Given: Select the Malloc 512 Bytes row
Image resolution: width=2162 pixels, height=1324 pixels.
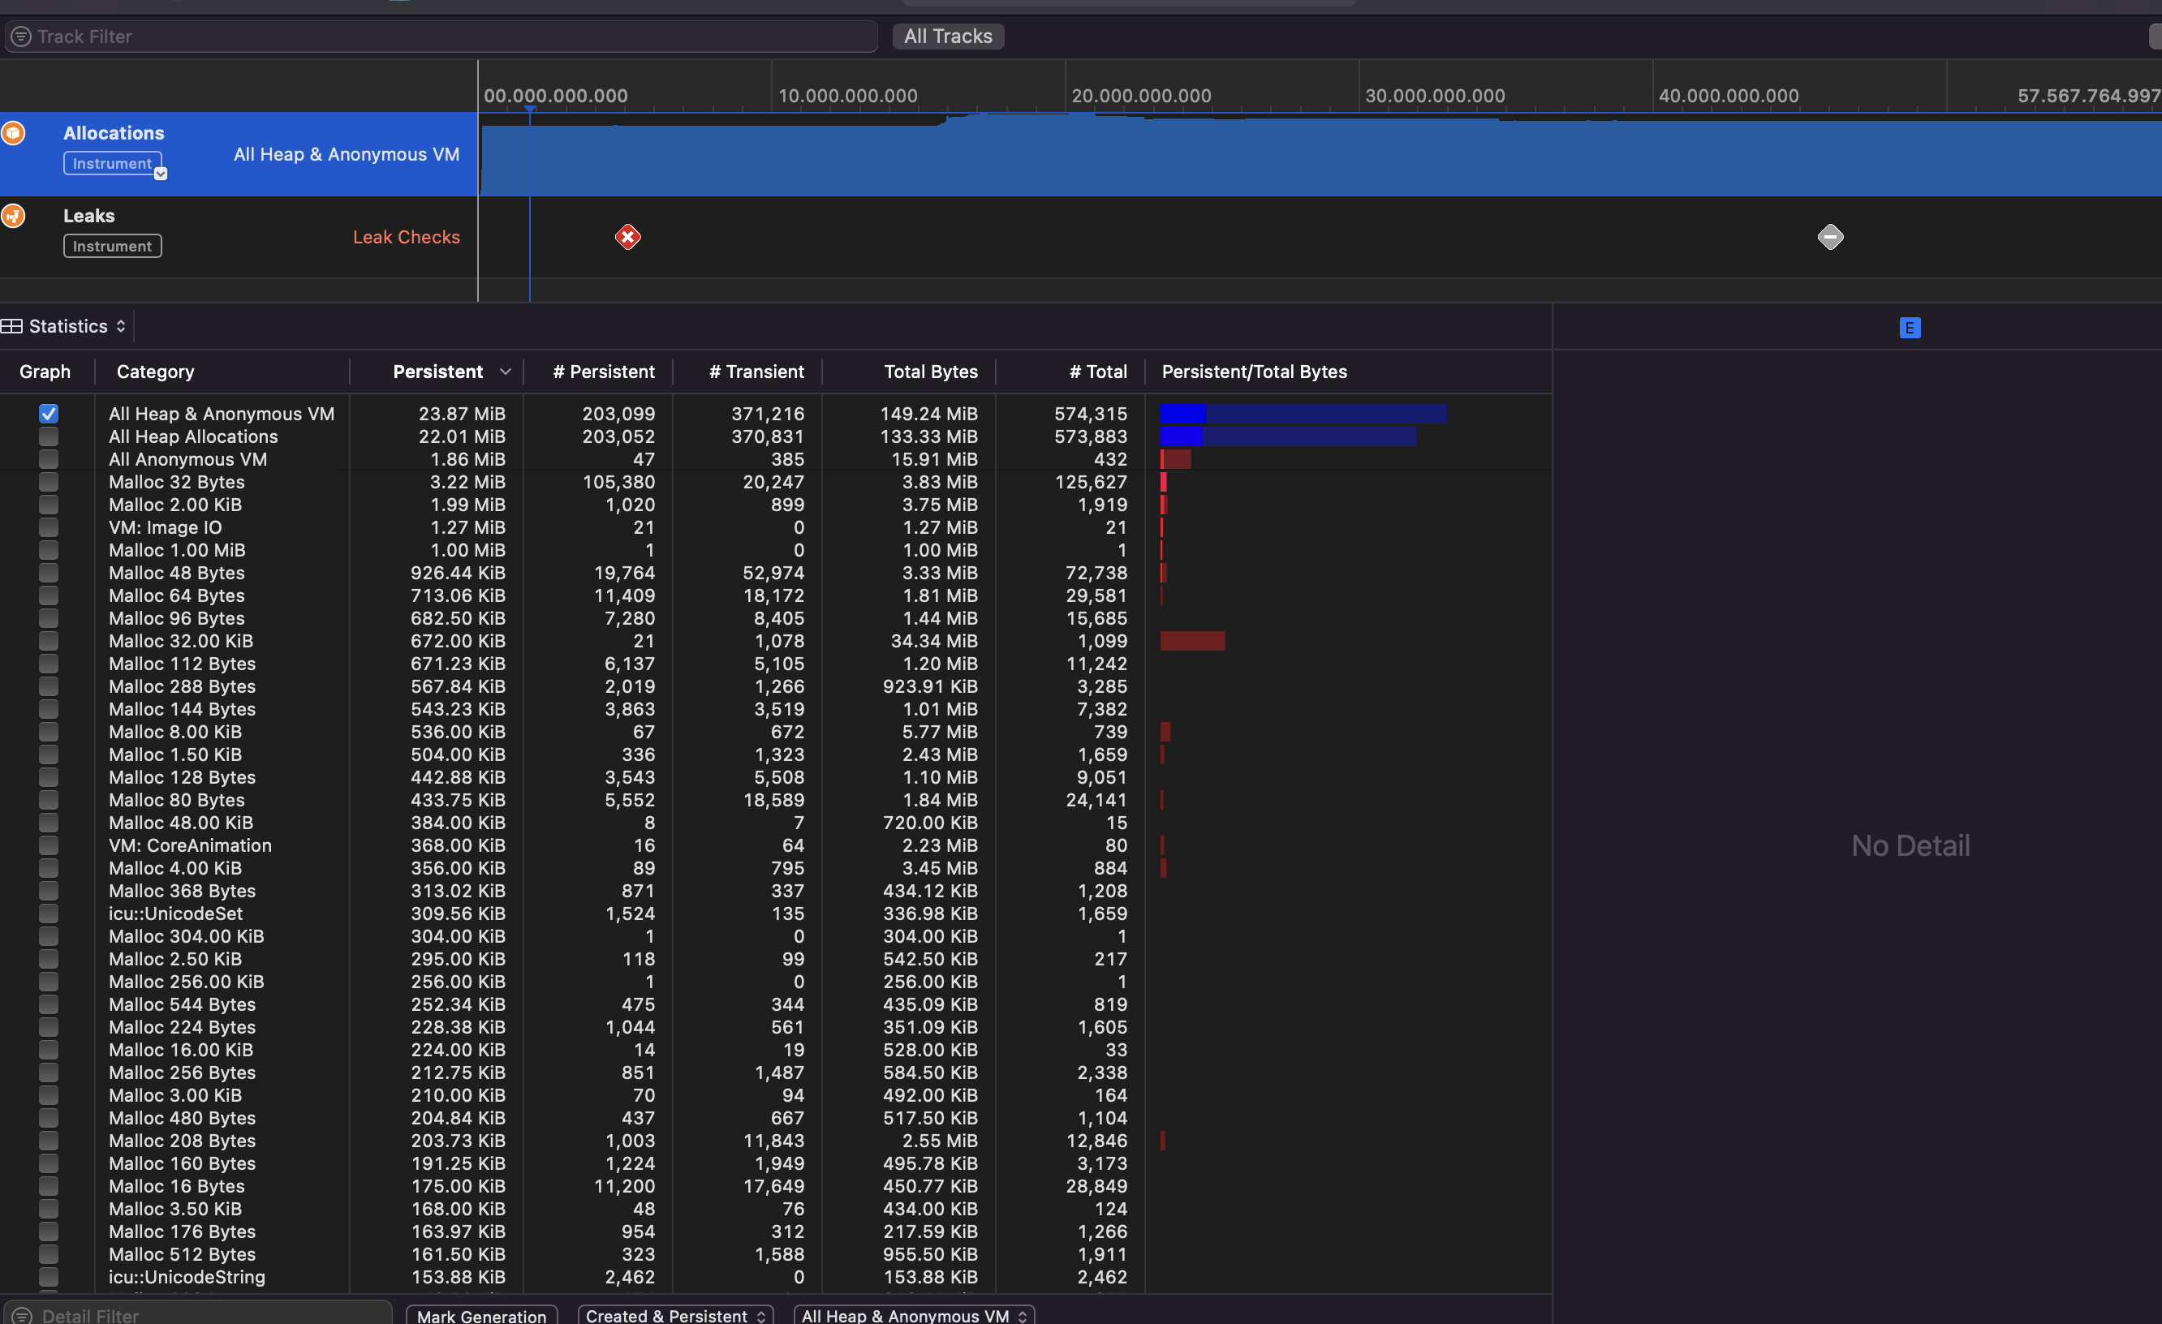Looking at the screenshot, I should (x=776, y=1253).
